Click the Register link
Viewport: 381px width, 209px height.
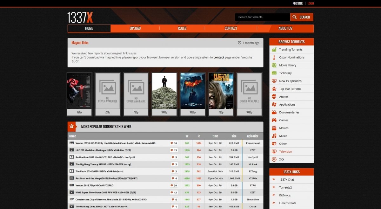tap(297, 3)
